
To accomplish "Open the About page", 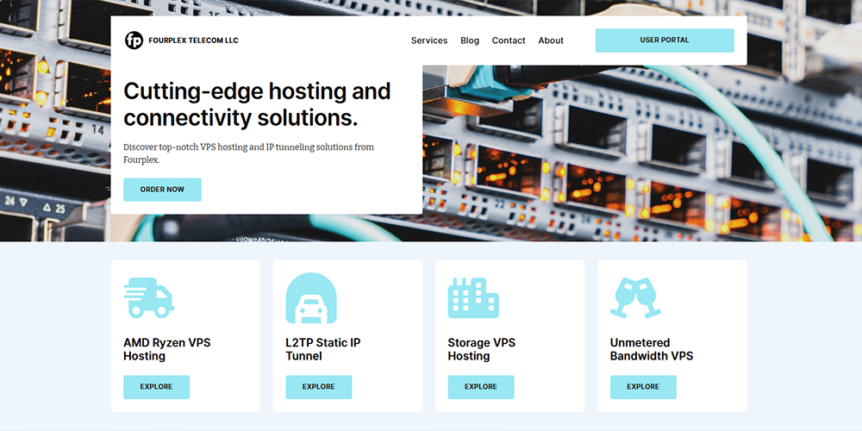I will pyautogui.click(x=551, y=41).
